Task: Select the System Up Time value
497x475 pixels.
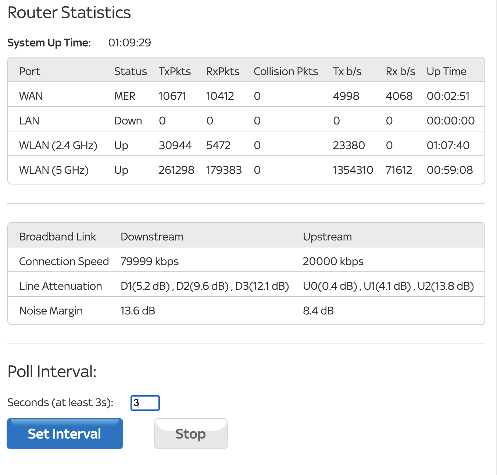Action: (x=129, y=43)
